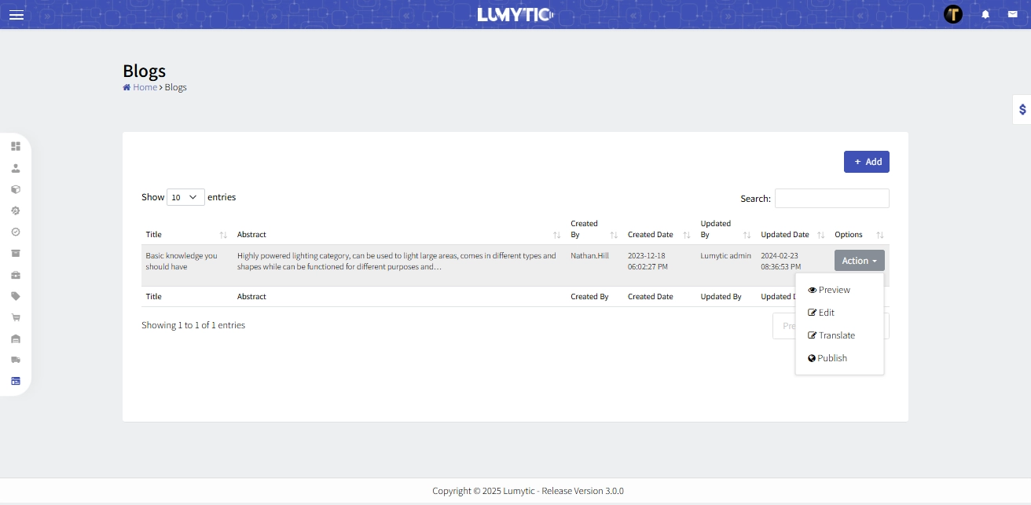Open the entries-per-page dropdown
Viewport: 1031px width, 505px height.
[x=185, y=198]
